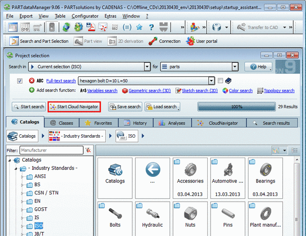This screenshot has width=306, height=236.
Task: Open the Part view mode
Action: point(88,41)
